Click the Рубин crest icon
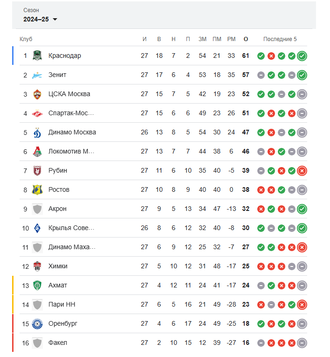The image size is (330, 357). 37,170
